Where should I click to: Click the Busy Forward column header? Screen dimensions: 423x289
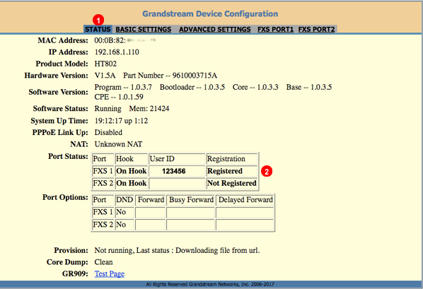[x=191, y=200]
